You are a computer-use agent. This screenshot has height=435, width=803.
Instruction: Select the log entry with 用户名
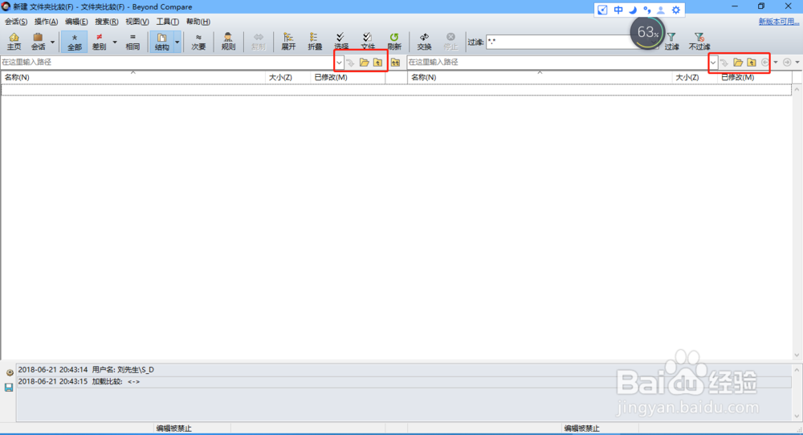point(404,369)
